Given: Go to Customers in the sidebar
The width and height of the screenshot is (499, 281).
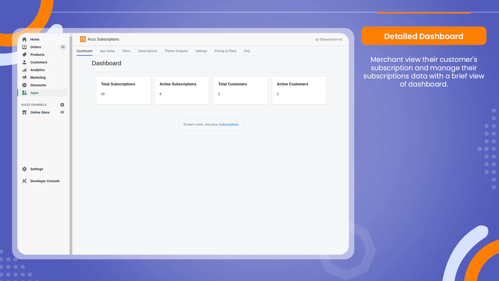Looking at the screenshot, I should click(39, 62).
